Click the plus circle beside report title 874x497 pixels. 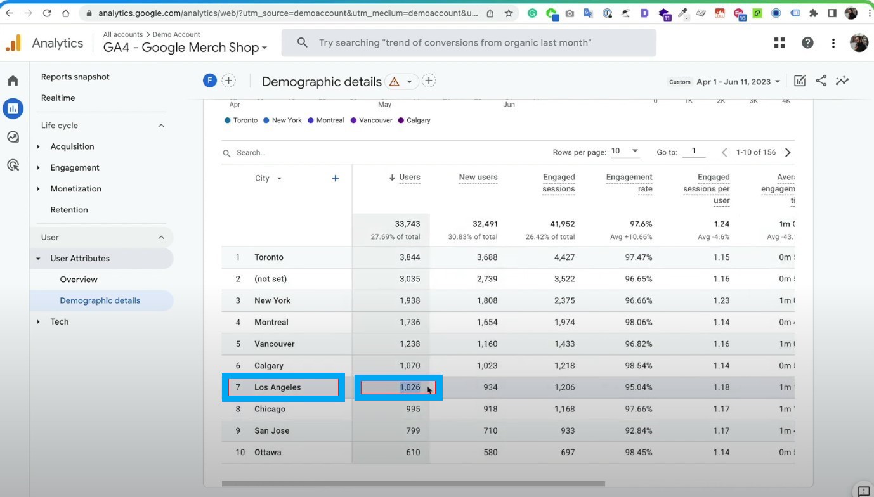coord(429,81)
